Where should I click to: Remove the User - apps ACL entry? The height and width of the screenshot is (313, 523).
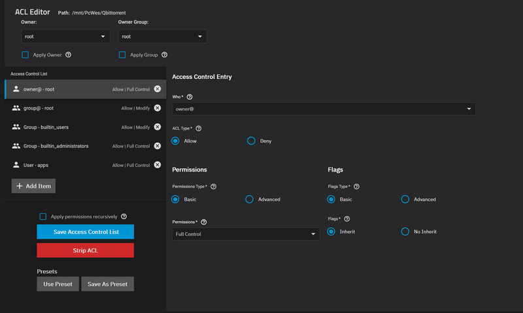[158, 164]
